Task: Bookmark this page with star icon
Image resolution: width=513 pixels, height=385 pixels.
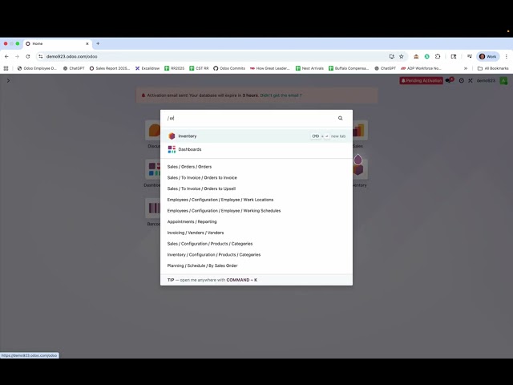Action: tap(402, 57)
